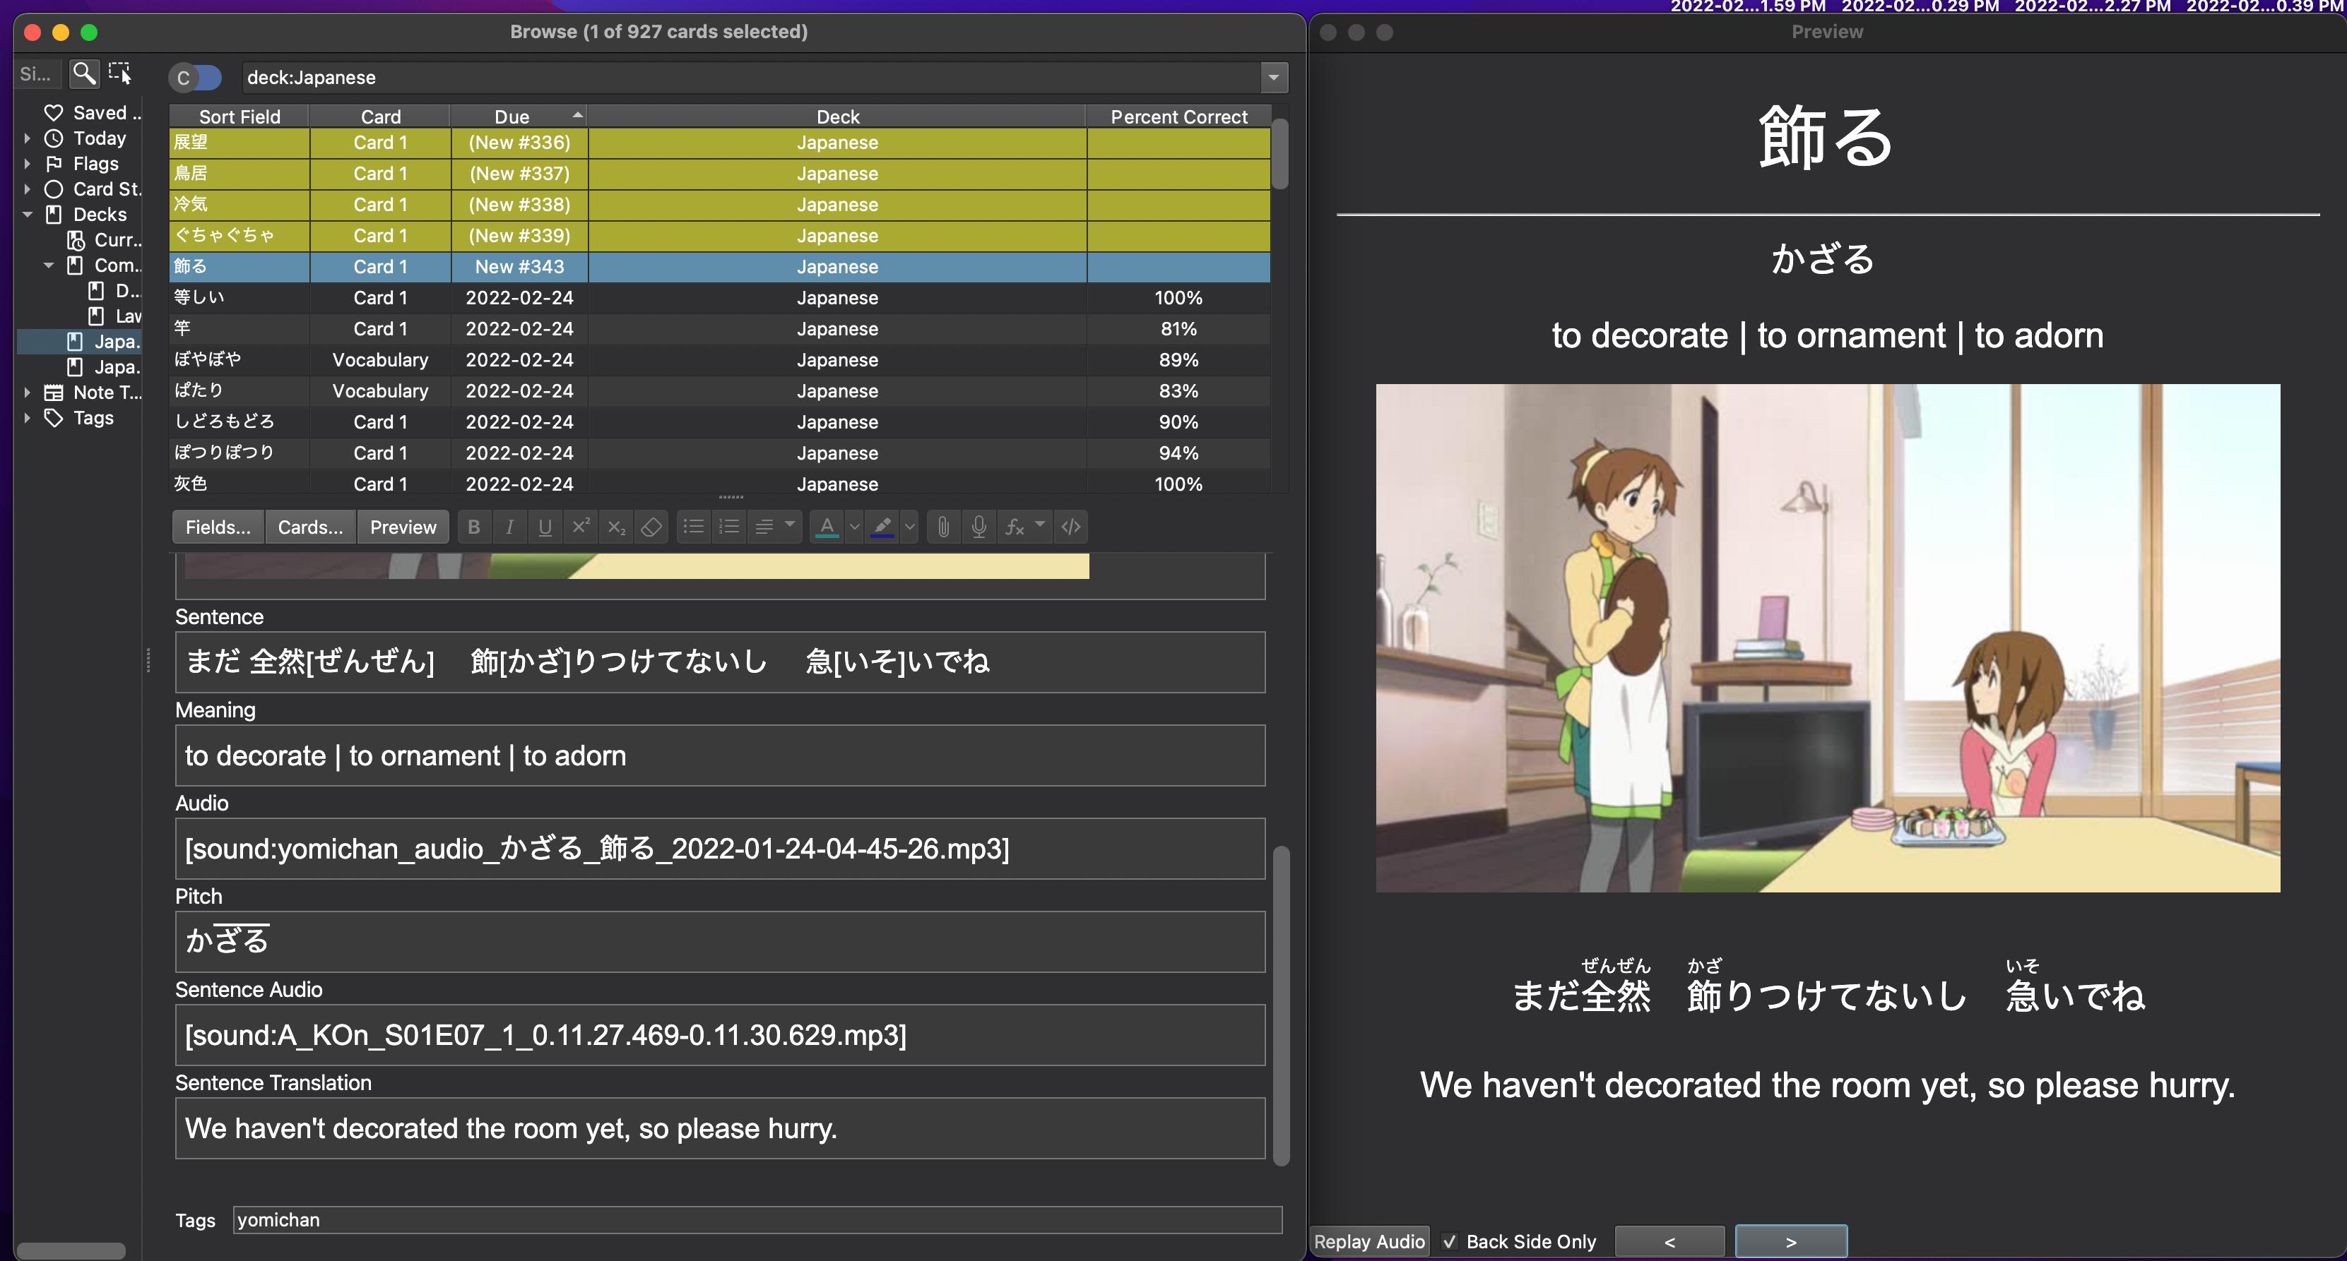2347x1261 pixels.
Task: Expand the Today tree item
Action: click(26, 138)
